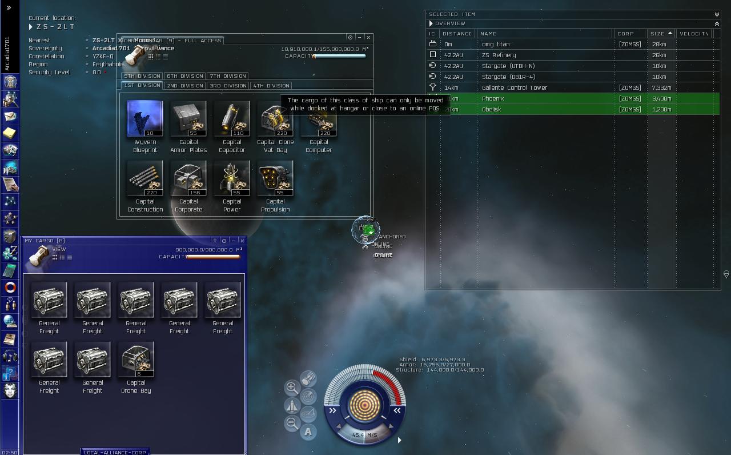Toggle pin on the My Cargo window
Image resolution: width=731 pixels, height=455 pixels.
224,241
